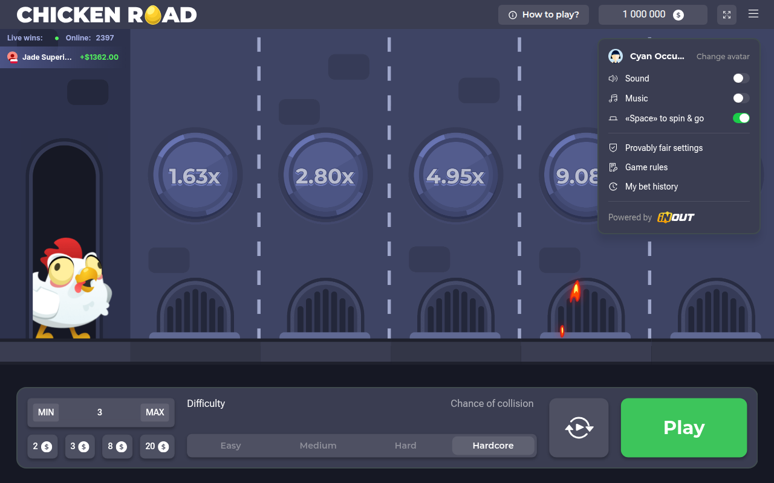Click the INOUT provider logo
The height and width of the screenshot is (483, 774).
point(676,217)
